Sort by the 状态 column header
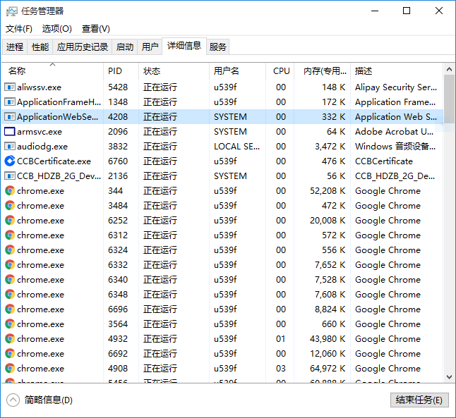Viewport: 456px width, 418px height. [174, 71]
